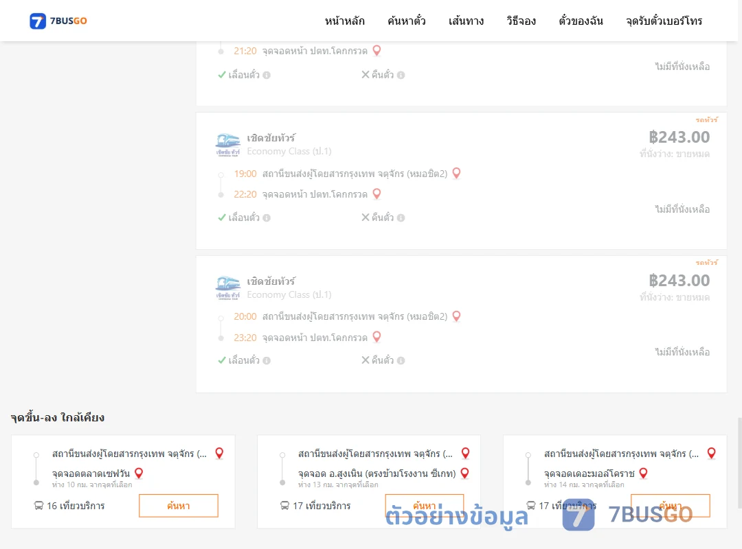Click the 20:00 departure time
Screen dimensions: 742x549
click(245, 317)
